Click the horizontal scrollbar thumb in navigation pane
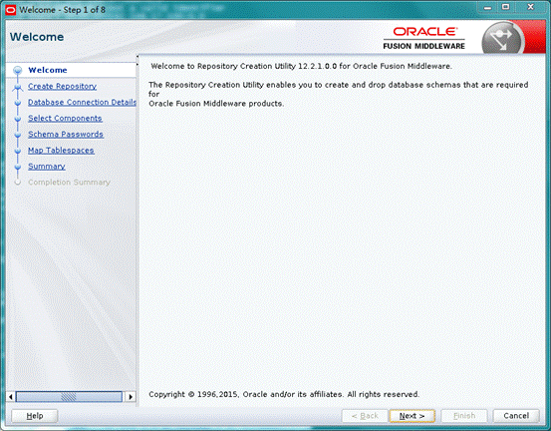This screenshot has width=551, height=431. pyautogui.click(x=69, y=396)
